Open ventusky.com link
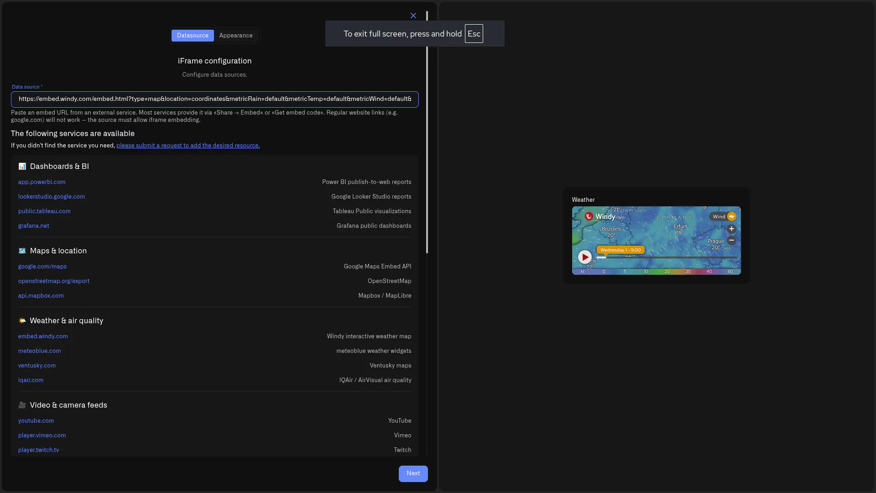The height and width of the screenshot is (493, 876). click(37, 366)
